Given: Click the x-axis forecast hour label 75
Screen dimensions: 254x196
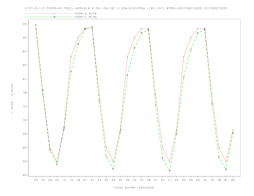Looking at the screenshot, I should [212, 180].
